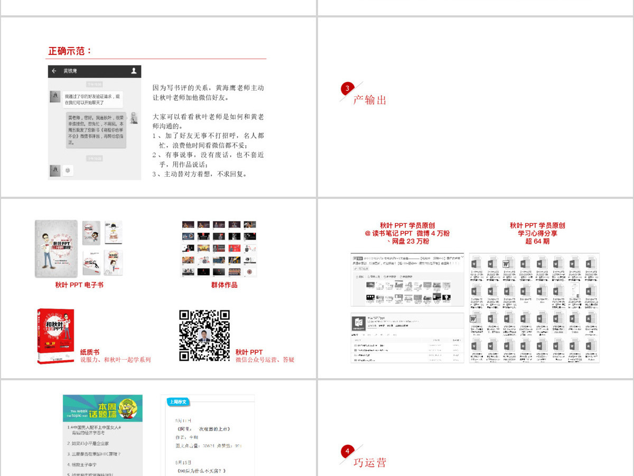Open topic 4 拯救王子李宁
The image size is (634, 476).
point(81,464)
